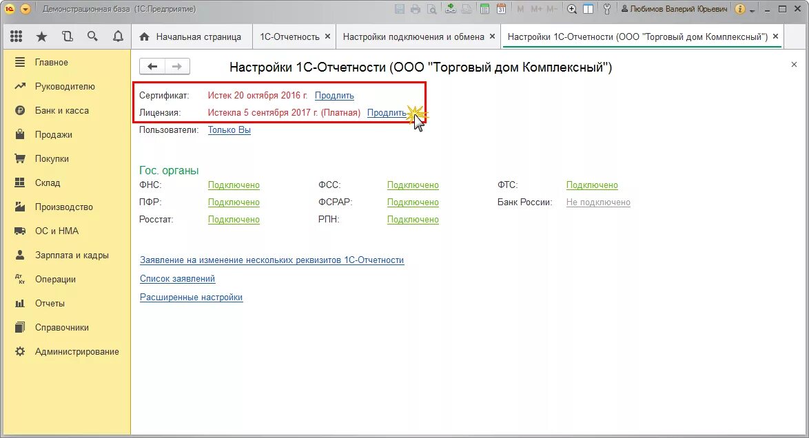Open the About info icon
The width and height of the screenshot is (809, 438).
point(740,9)
